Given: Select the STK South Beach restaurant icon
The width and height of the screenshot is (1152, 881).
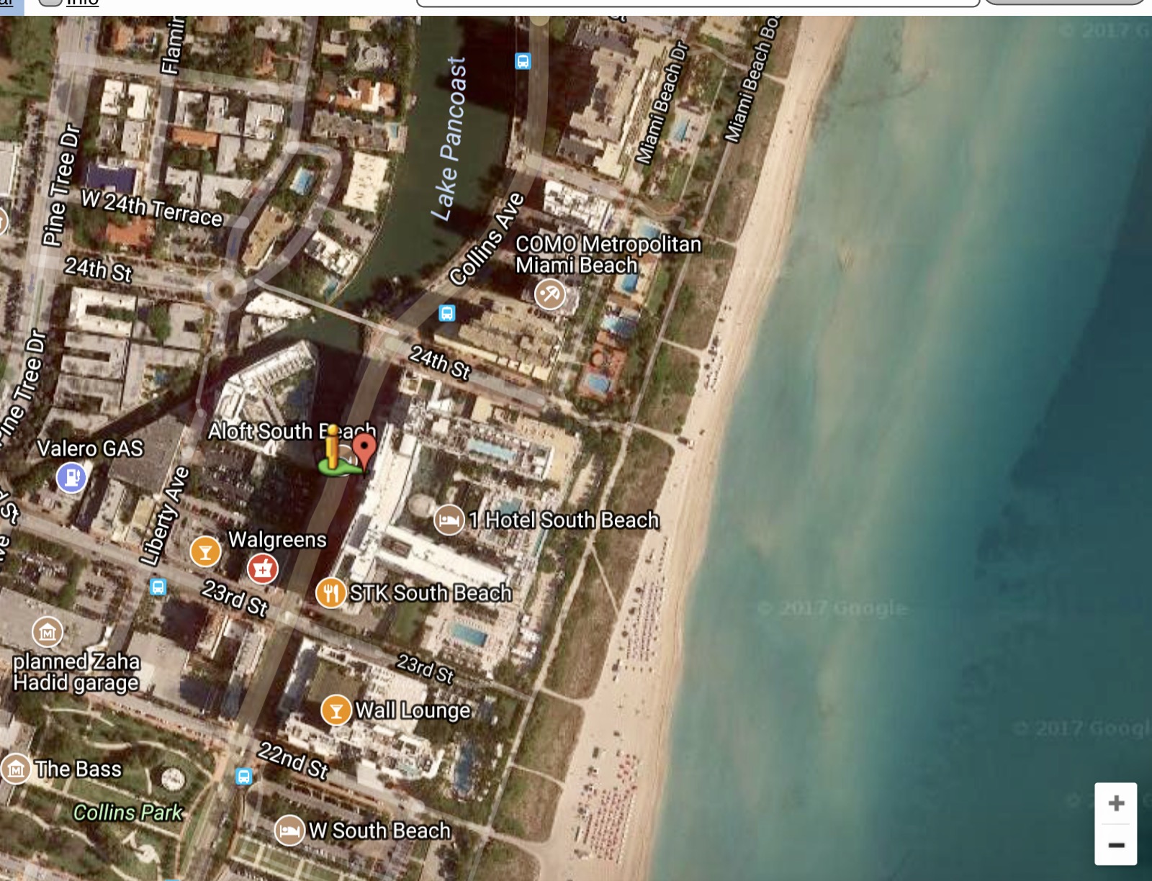Looking at the screenshot, I should point(330,593).
